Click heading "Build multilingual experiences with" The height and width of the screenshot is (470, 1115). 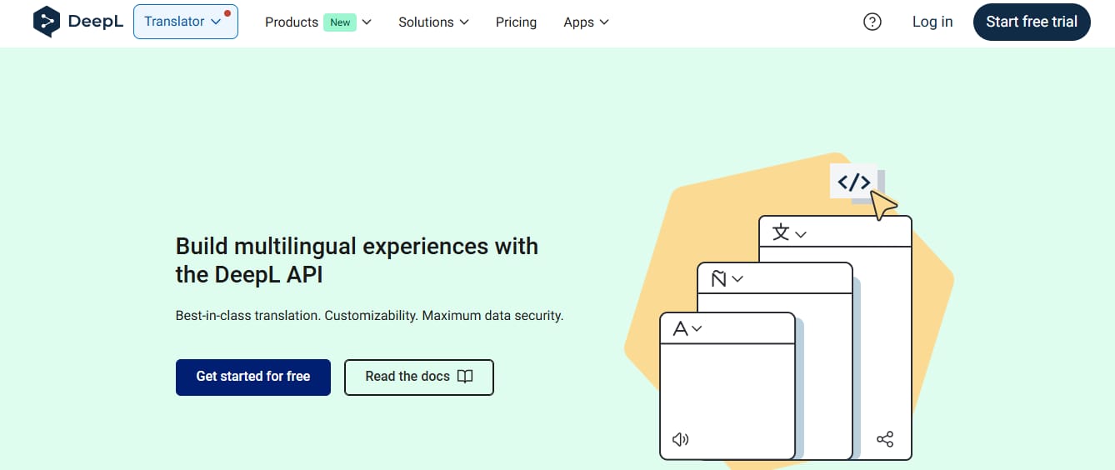[357, 247]
